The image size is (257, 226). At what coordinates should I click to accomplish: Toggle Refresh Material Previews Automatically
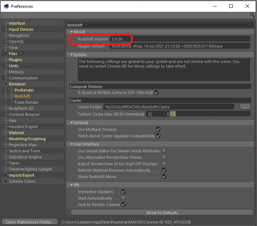point(164,170)
